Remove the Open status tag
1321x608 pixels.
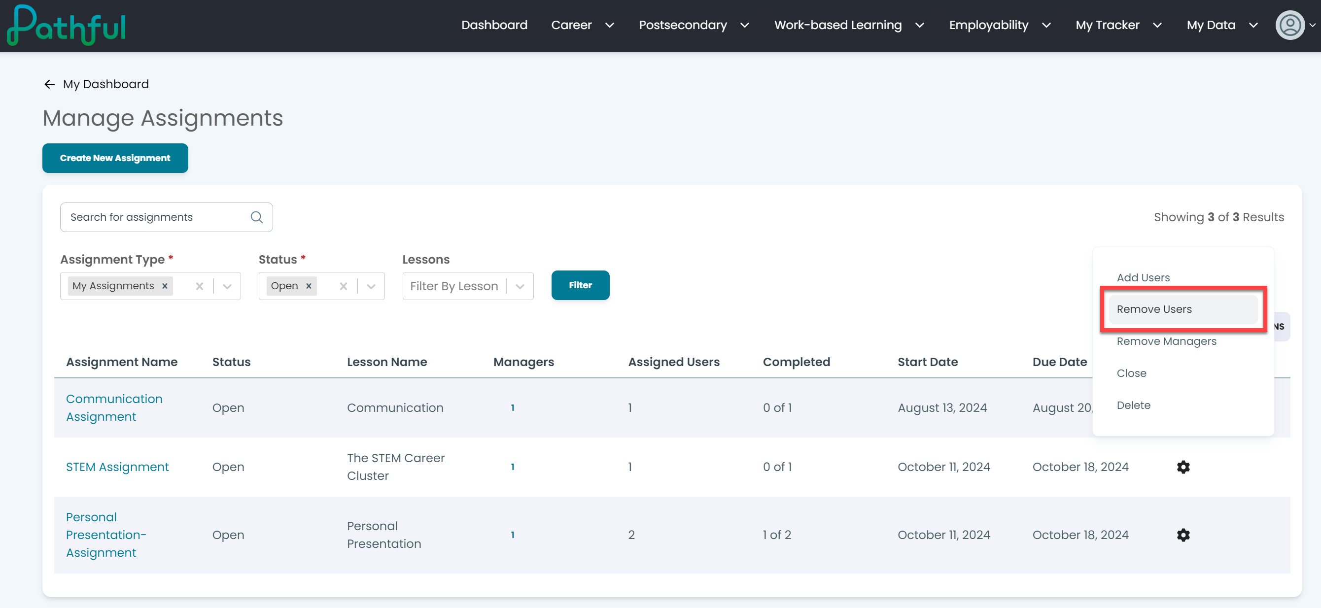point(309,286)
